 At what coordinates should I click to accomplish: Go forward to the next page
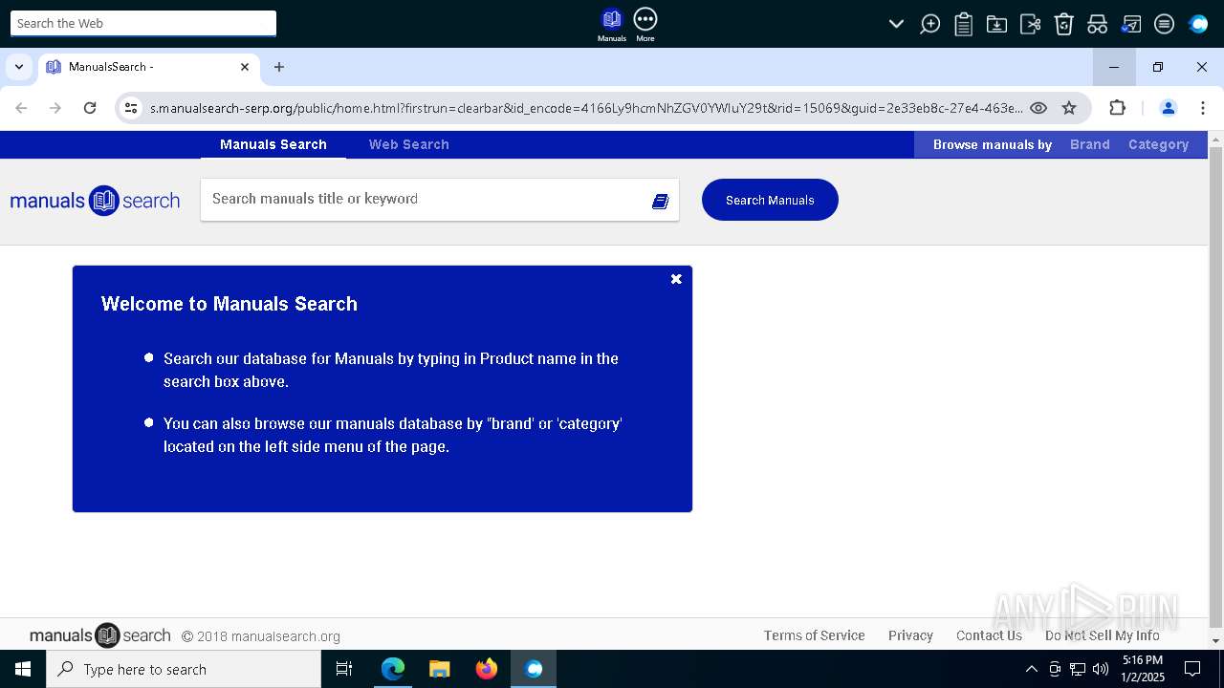[x=55, y=108]
